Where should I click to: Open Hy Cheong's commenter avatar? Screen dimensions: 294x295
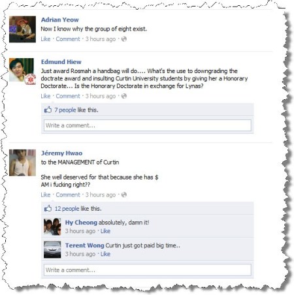tap(52, 226)
